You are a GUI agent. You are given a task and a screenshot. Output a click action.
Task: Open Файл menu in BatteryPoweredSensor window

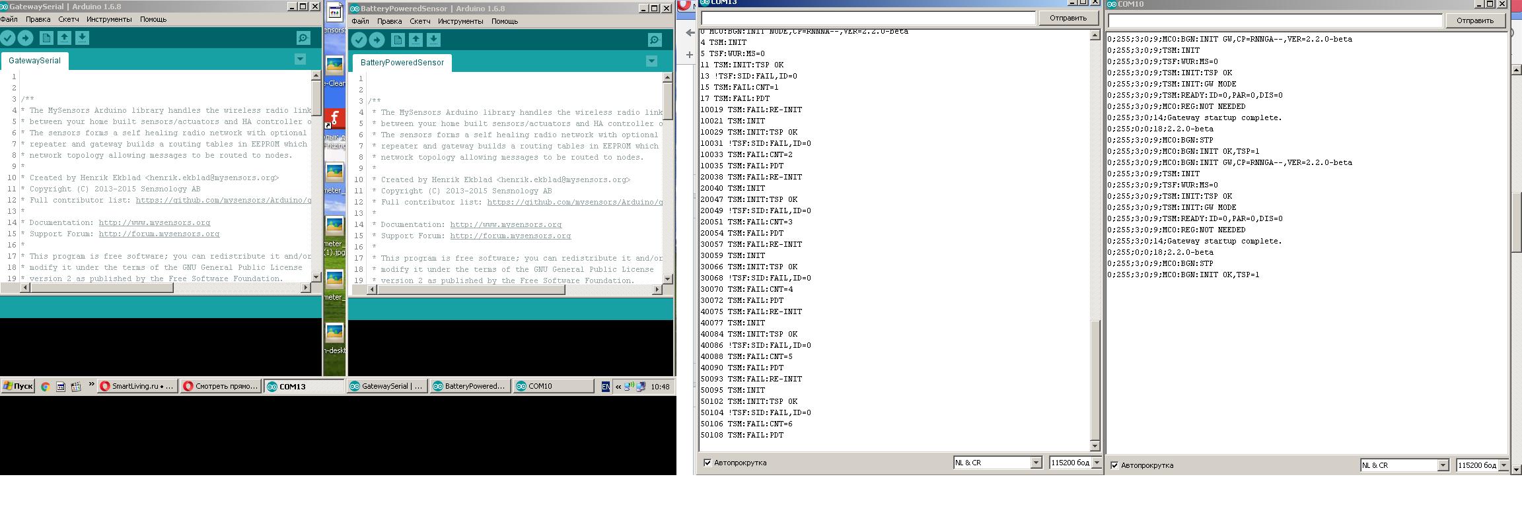pyautogui.click(x=361, y=21)
